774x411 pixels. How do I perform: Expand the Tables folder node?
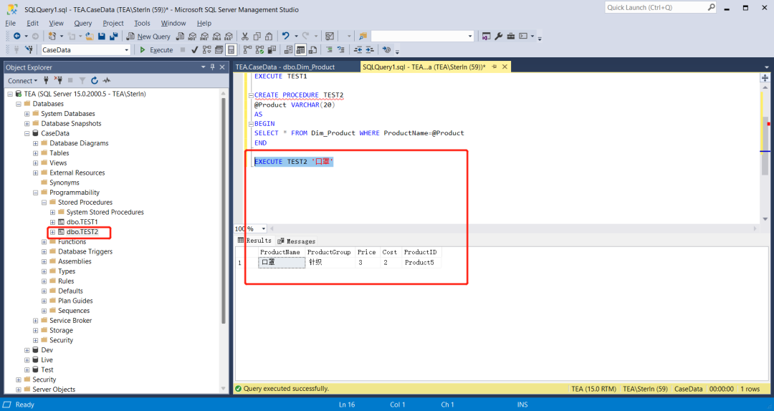coord(35,153)
